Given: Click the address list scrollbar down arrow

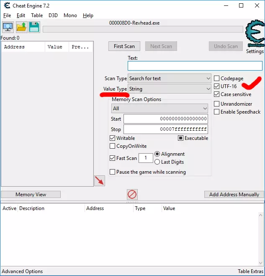Looking at the screenshot, I should point(260,263).
